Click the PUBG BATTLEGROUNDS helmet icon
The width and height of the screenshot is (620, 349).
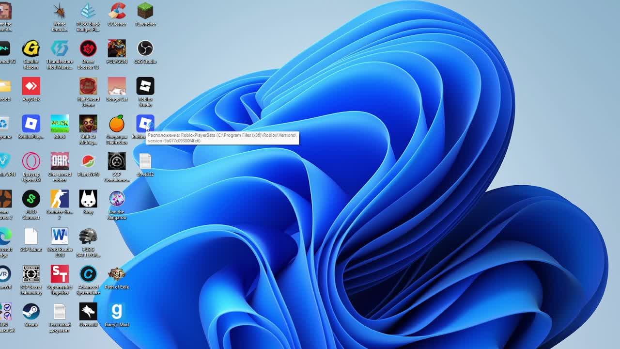(x=88, y=242)
